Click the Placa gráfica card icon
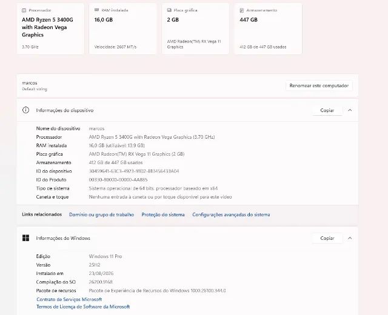 169,10
